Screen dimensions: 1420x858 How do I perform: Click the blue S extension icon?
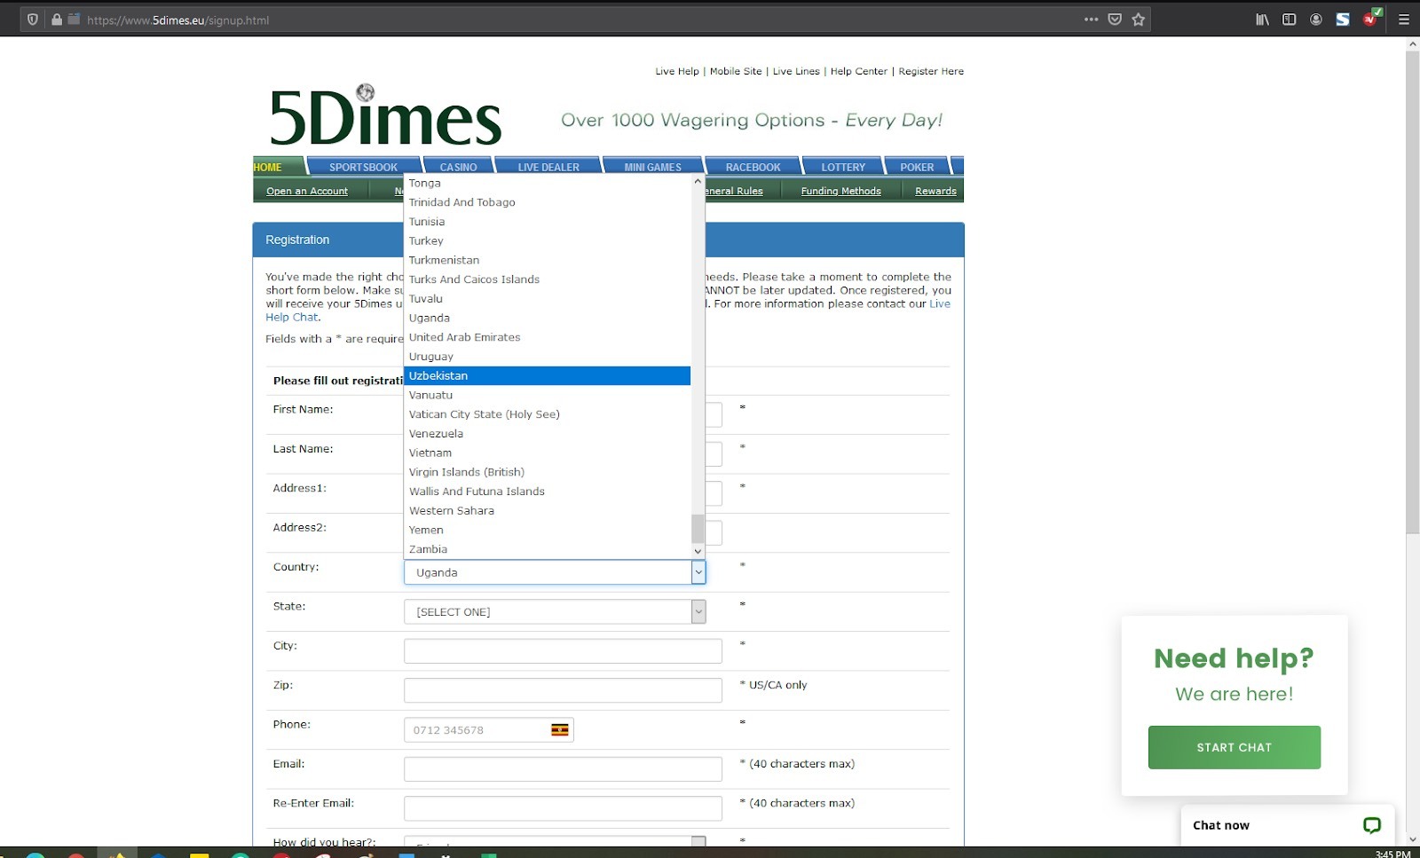[x=1343, y=20]
